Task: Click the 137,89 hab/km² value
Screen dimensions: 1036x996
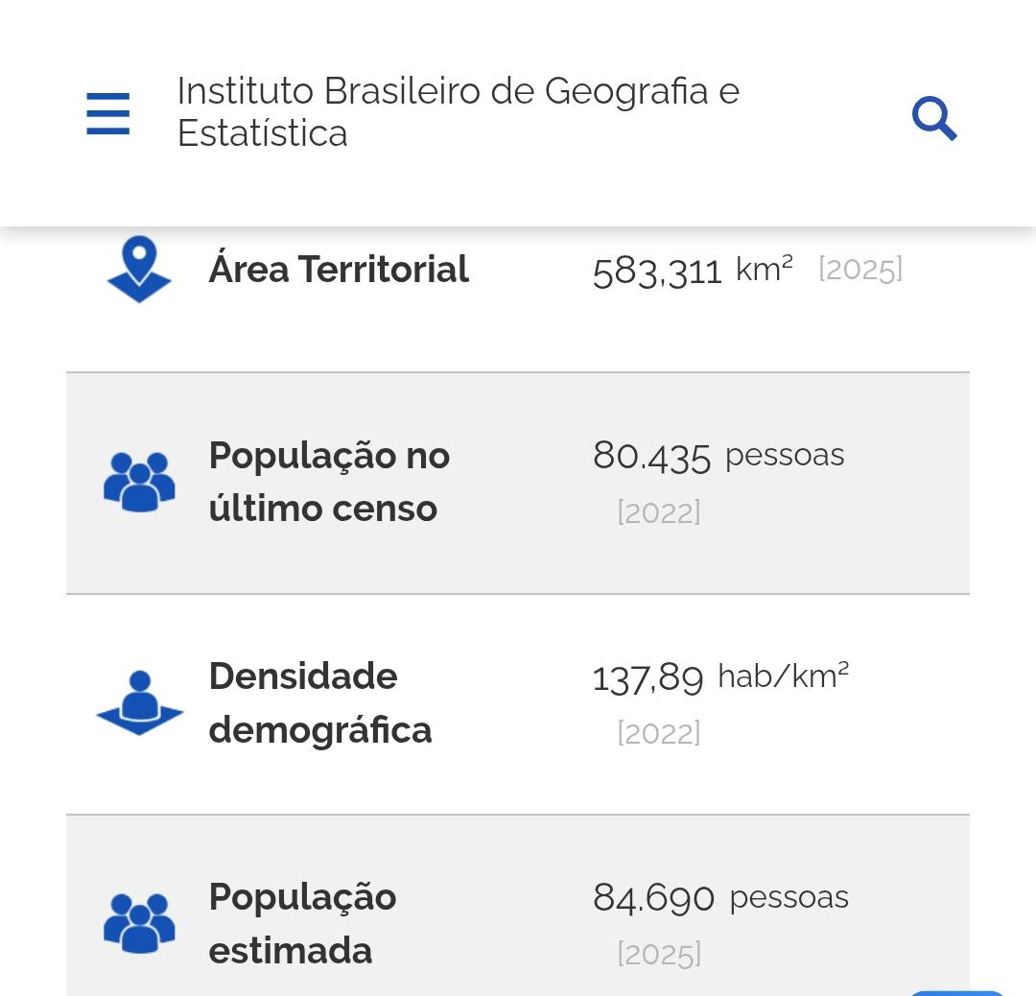Action: tap(720, 676)
